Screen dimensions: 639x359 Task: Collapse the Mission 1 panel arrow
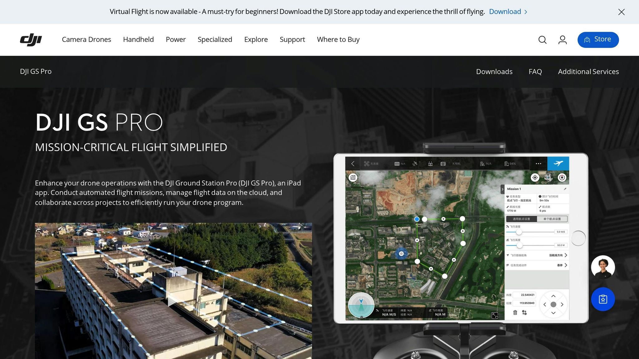pos(502,189)
